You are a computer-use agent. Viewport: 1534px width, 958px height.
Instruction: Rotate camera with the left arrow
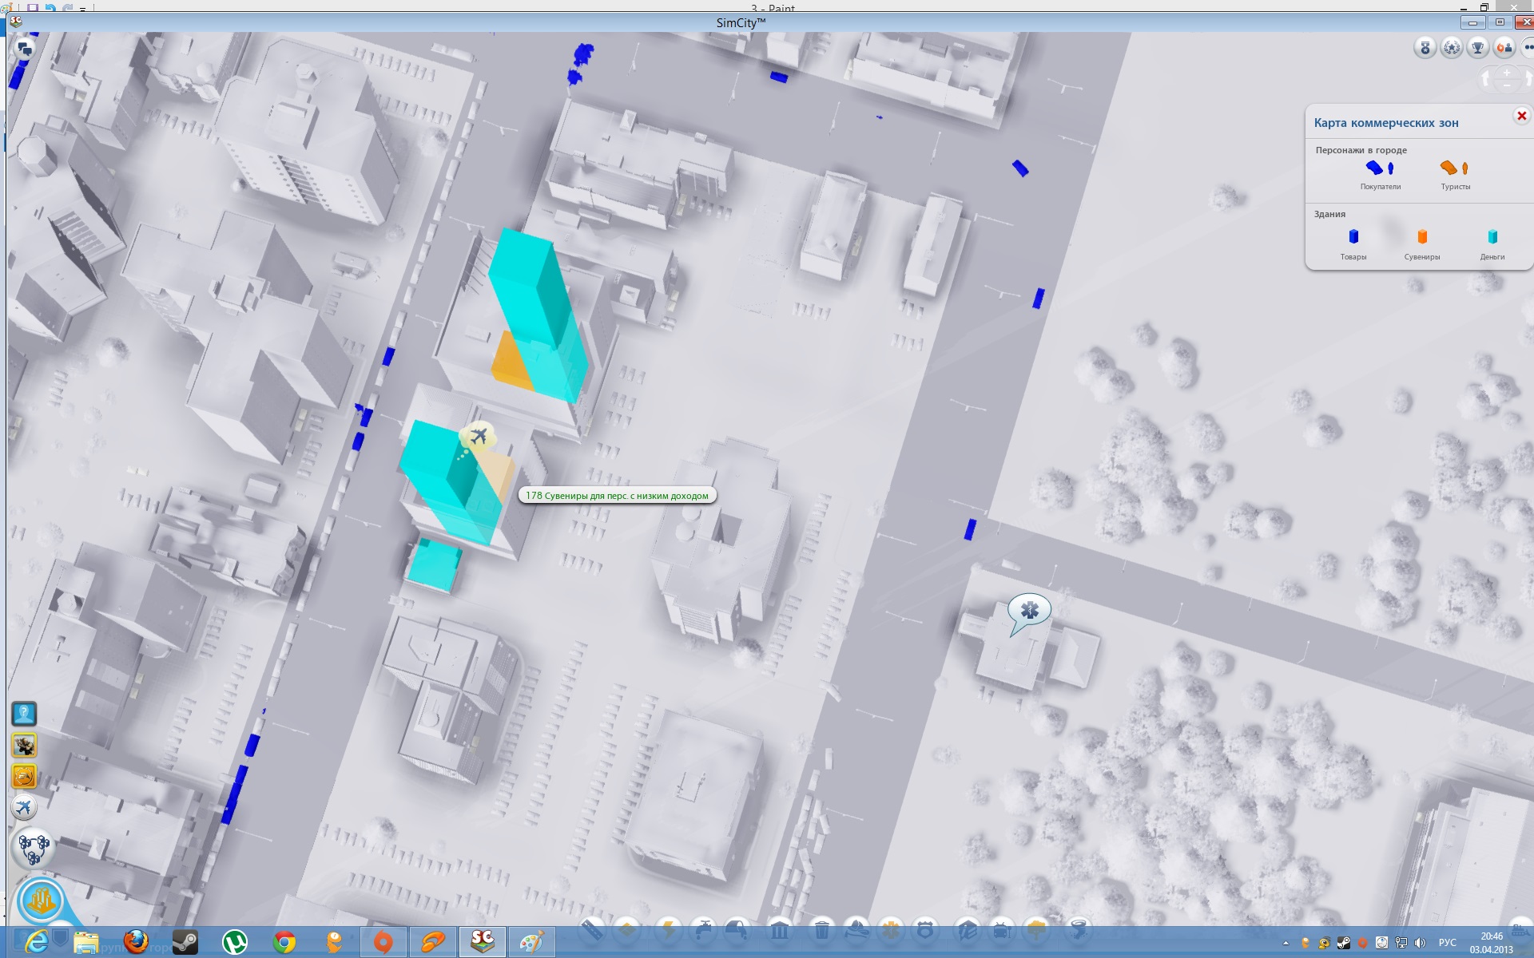click(1486, 78)
